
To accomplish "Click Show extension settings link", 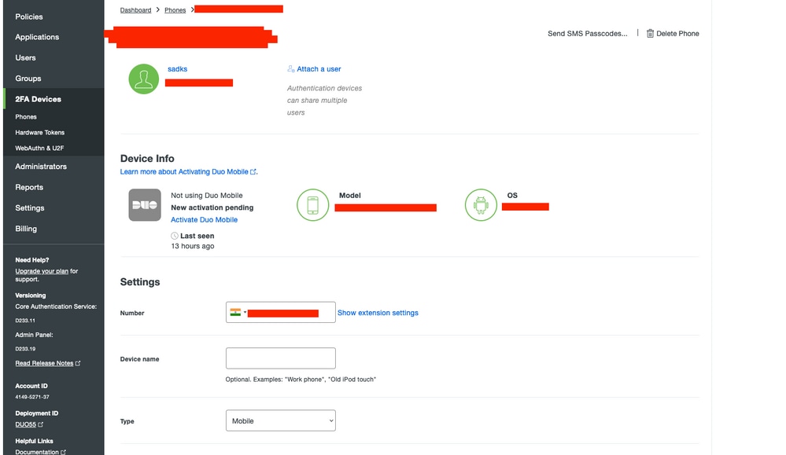I will [378, 313].
